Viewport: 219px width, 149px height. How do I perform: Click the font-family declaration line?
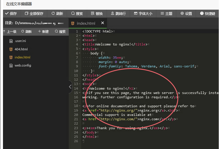[x=147, y=66]
